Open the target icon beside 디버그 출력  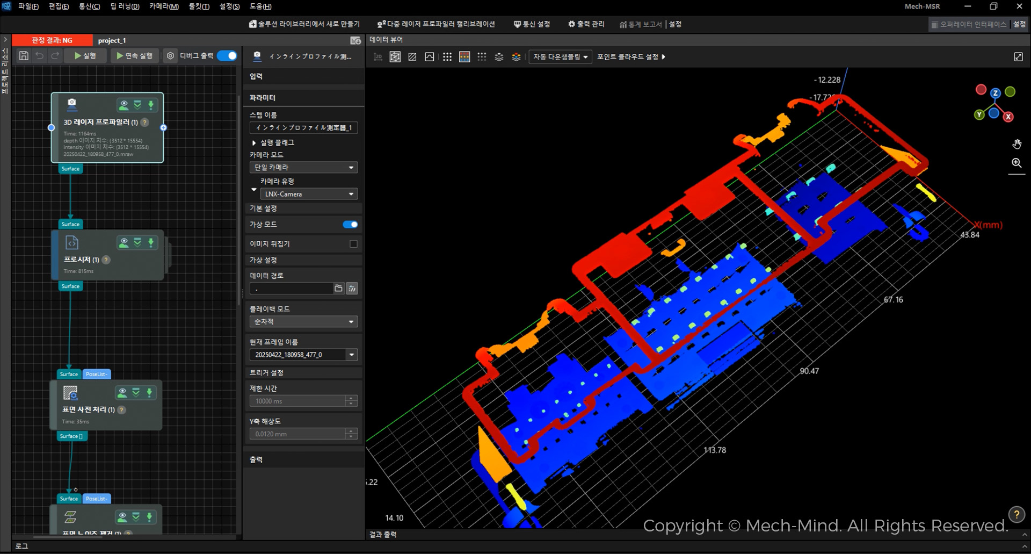click(170, 56)
